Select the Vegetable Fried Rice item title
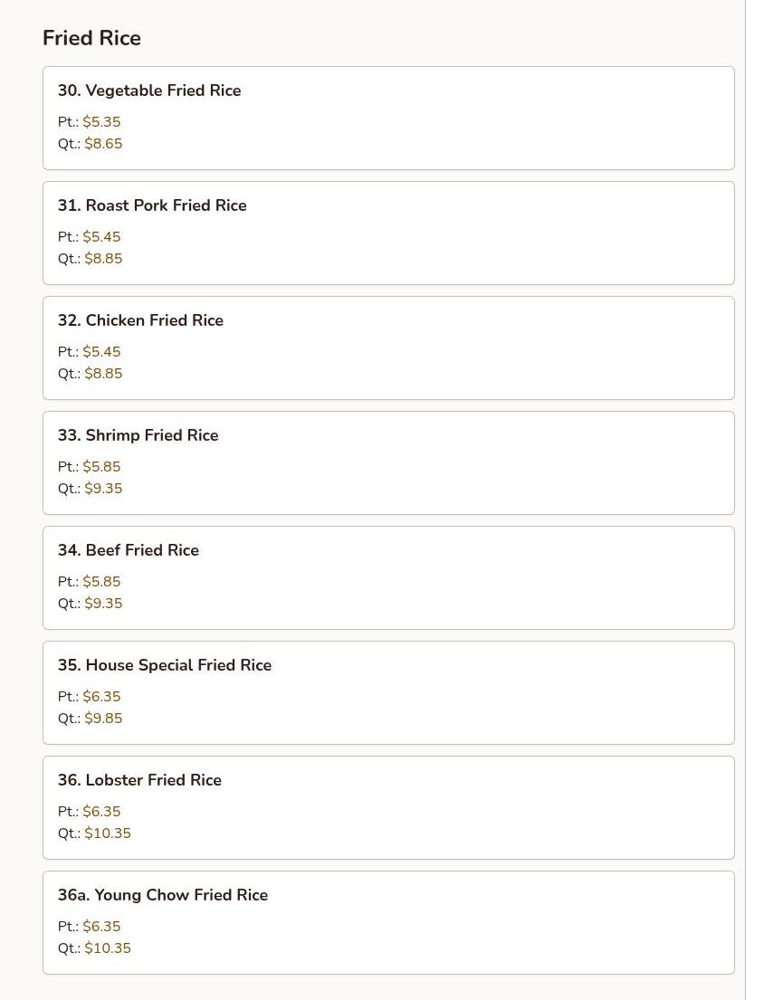The width and height of the screenshot is (764, 1000). (x=149, y=90)
